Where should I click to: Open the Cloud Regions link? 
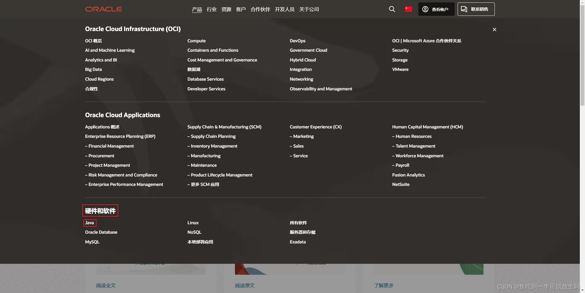tap(99, 79)
